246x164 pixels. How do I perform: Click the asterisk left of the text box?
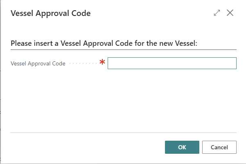click(x=102, y=63)
